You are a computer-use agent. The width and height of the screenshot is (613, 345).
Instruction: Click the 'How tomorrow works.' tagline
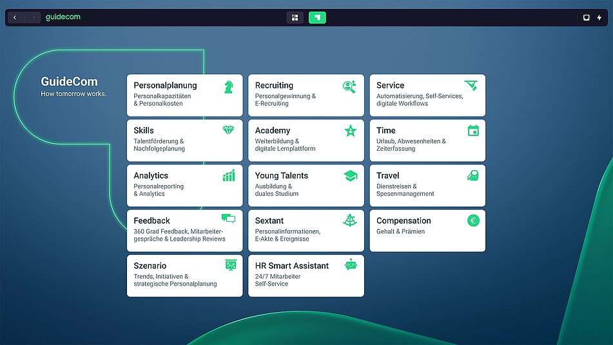(x=73, y=94)
